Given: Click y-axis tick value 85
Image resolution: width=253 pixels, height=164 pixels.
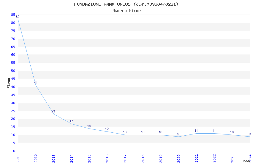Looking at the screenshot, I should point(13,15).
